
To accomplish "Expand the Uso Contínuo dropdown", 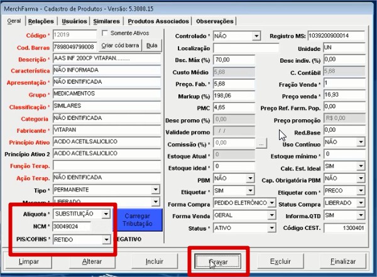I will 361,143.
